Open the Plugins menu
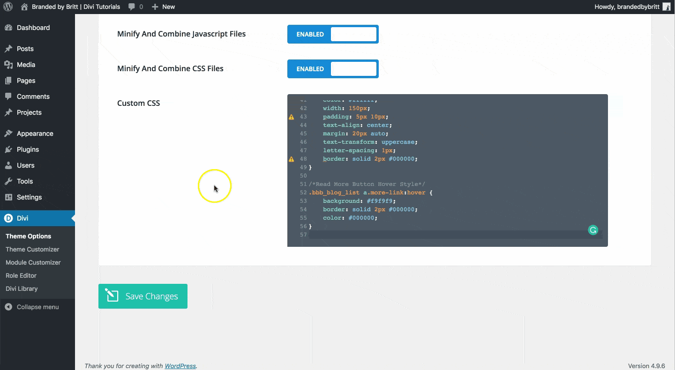Viewport: 675px width, 370px height. tap(37, 149)
